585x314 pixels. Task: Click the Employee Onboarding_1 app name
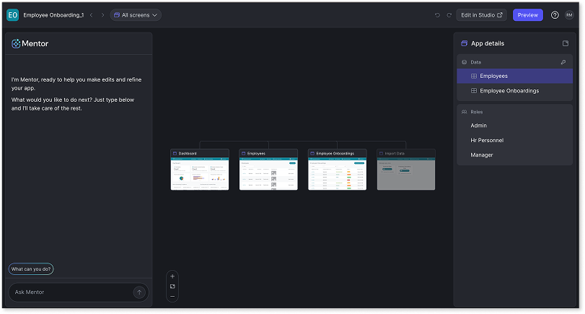click(x=53, y=15)
